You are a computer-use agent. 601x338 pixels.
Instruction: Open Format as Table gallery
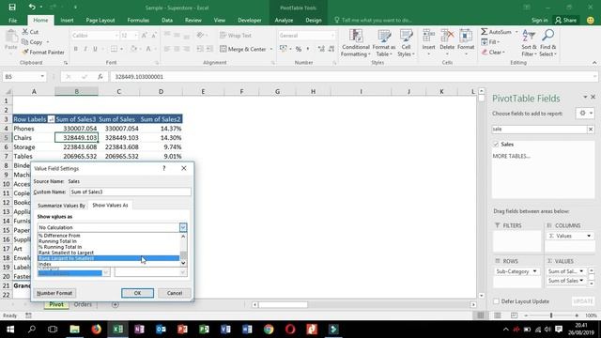click(384, 43)
